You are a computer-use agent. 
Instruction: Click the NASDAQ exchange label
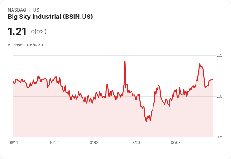click(17, 10)
